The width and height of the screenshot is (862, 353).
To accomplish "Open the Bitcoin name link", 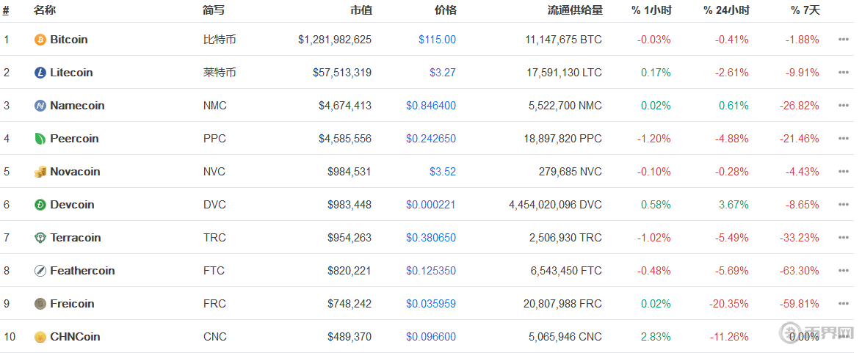I will pyautogui.click(x=69, y=40).
